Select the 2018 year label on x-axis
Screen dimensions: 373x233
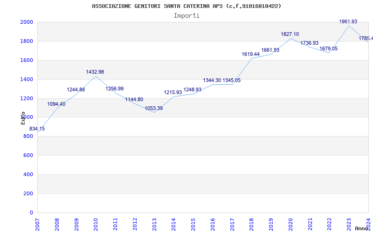(251, 223)
